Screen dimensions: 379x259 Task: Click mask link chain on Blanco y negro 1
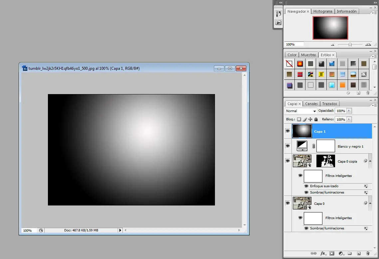314,146
